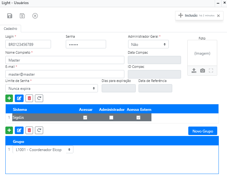Screen dimensions: 227x179
Task: Click the fullscreen expand photo icon
Action: [211, 71]
